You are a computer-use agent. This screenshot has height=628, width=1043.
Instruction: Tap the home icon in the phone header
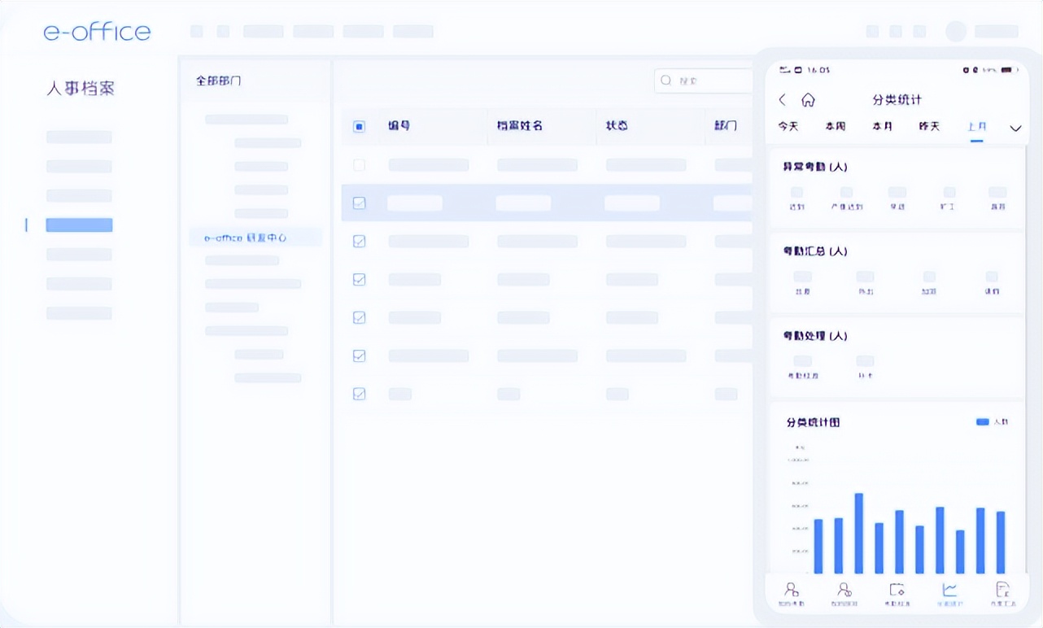(808, 100)
